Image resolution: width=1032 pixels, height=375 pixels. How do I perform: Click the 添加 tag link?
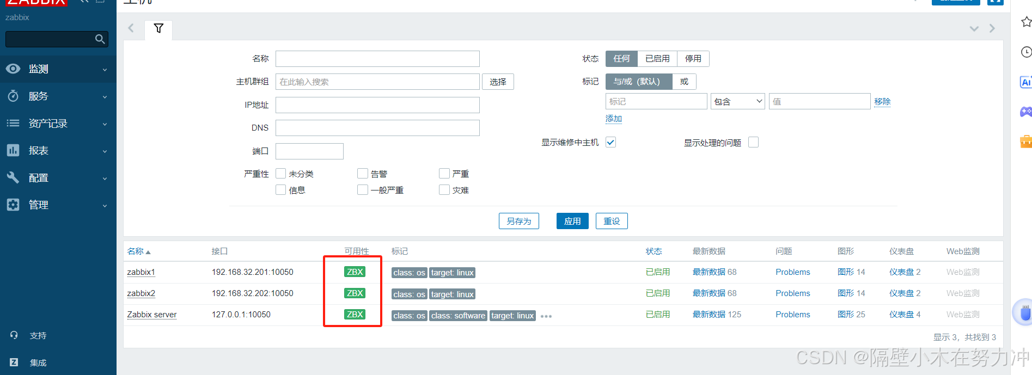point(614,119)
